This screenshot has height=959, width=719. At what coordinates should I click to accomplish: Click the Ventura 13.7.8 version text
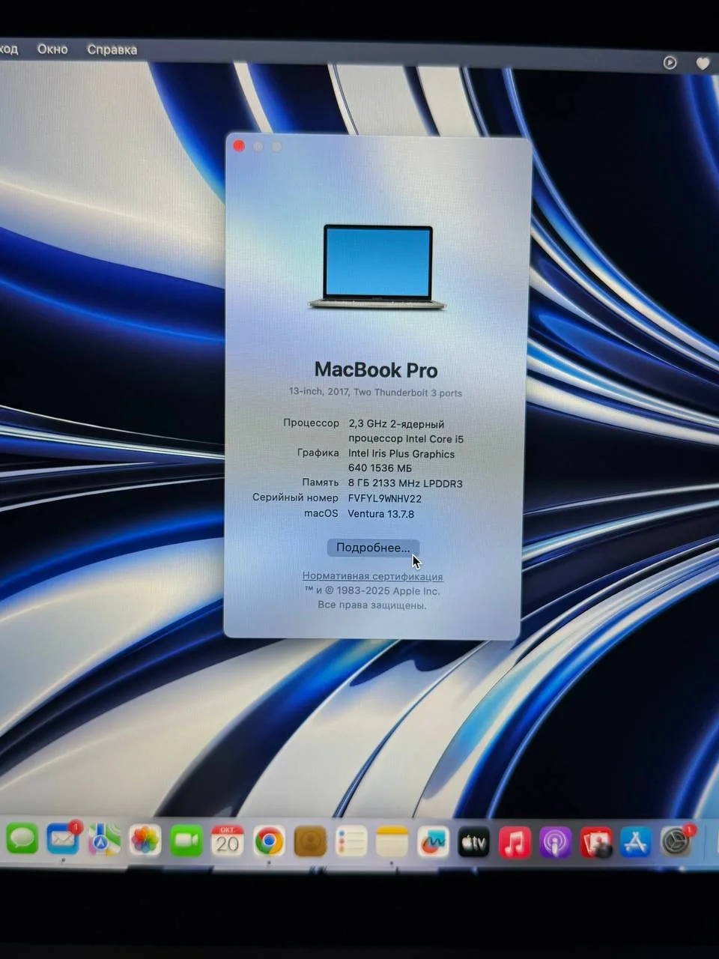click(x=380, y=514)
